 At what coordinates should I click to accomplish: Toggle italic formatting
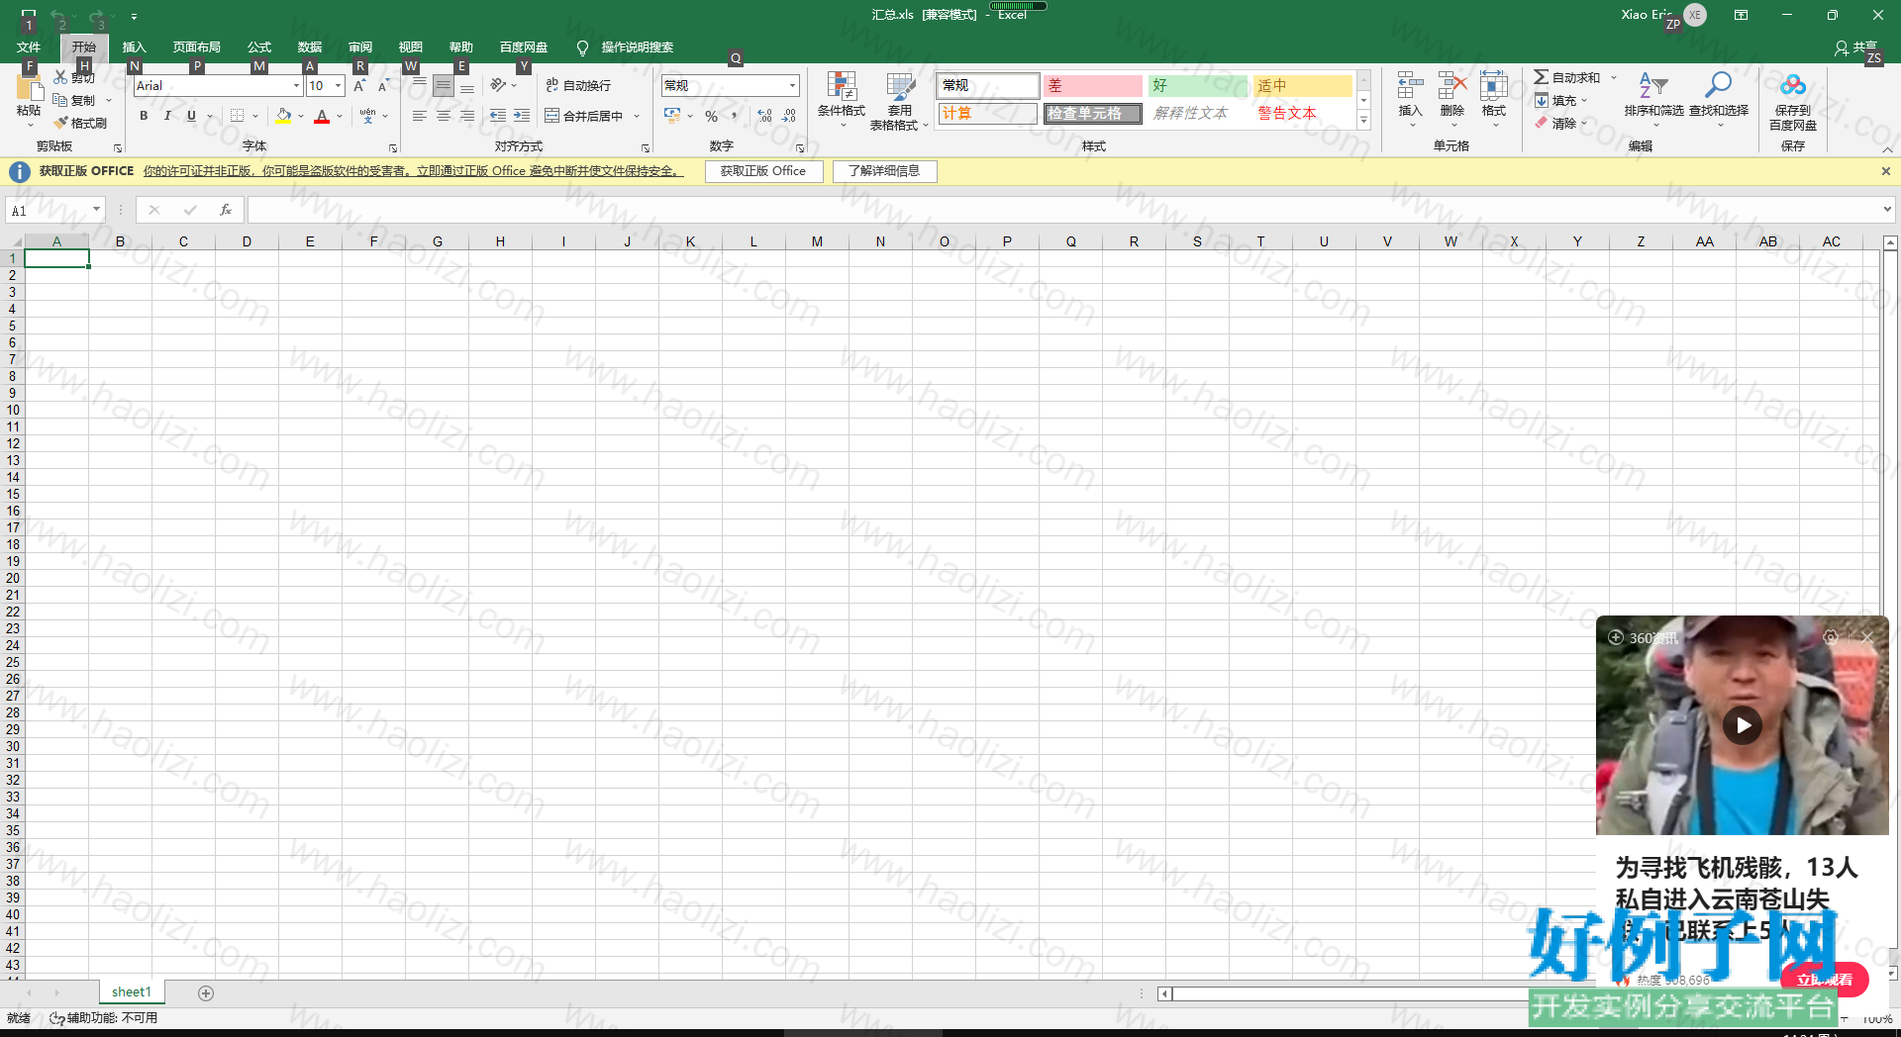[x=167, y=116]
